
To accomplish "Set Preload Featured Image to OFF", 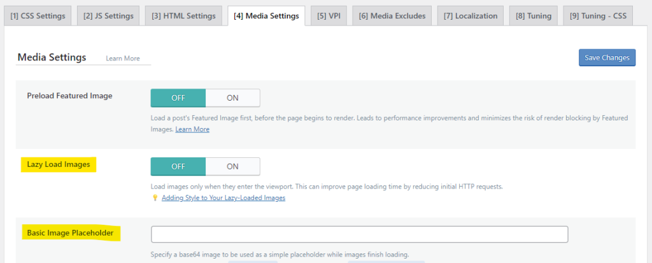I will pyautogui.click(x=178, y=97).
